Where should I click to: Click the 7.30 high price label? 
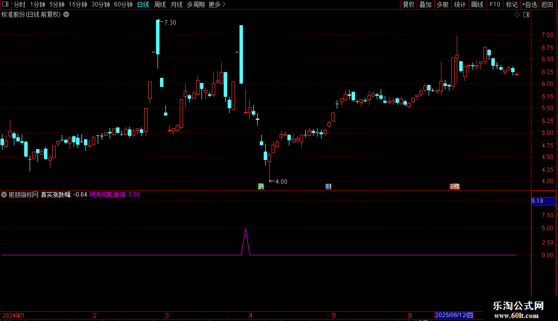(170, 22)
